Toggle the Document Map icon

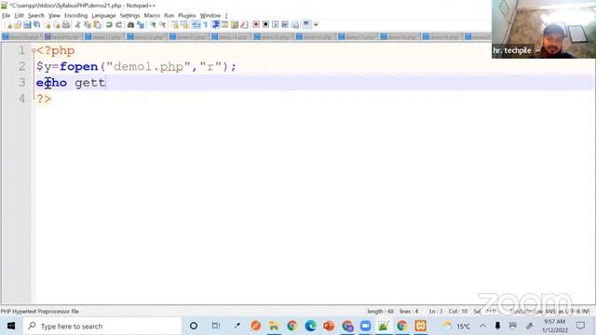click(235, 25)
